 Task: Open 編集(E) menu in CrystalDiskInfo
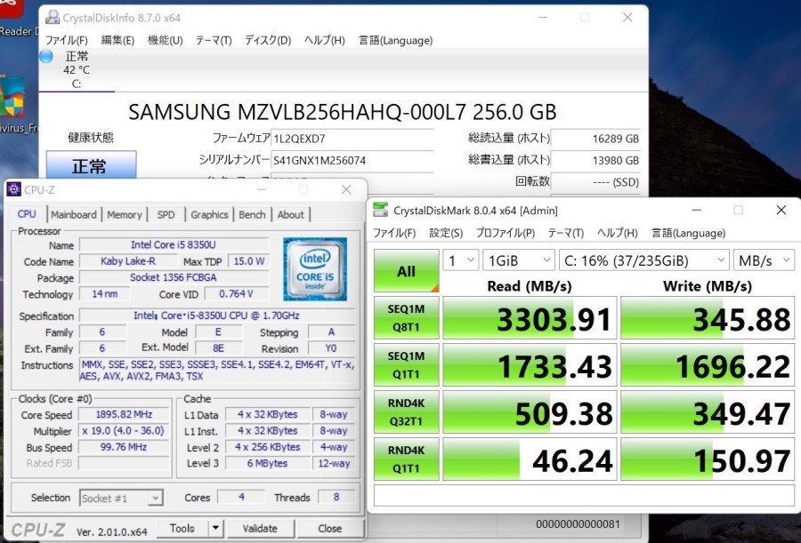pyautogui.click(x=117, y=40)
